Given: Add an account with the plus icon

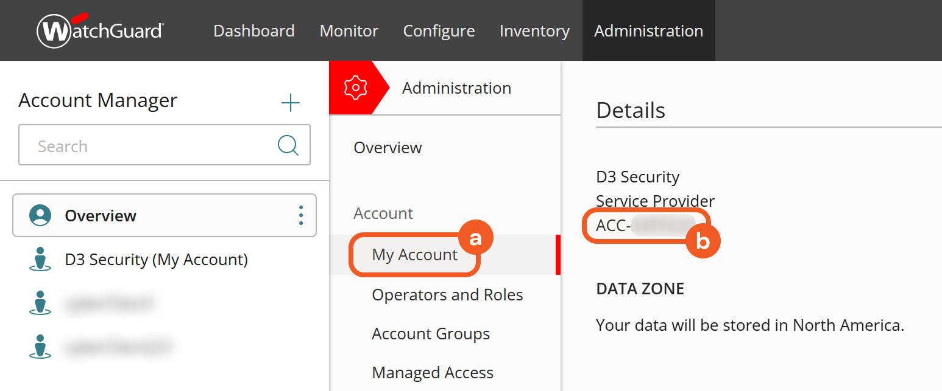Looking at the screenshot, I should pos(291,103).
